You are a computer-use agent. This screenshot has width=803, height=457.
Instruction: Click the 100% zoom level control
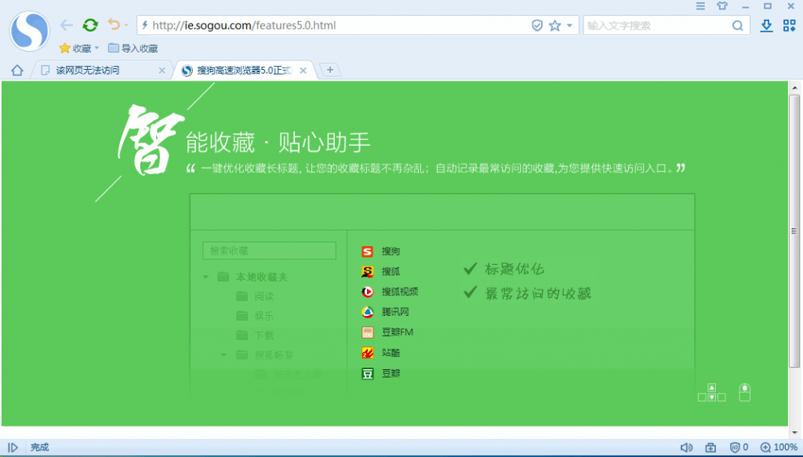[x=779, y=448]
